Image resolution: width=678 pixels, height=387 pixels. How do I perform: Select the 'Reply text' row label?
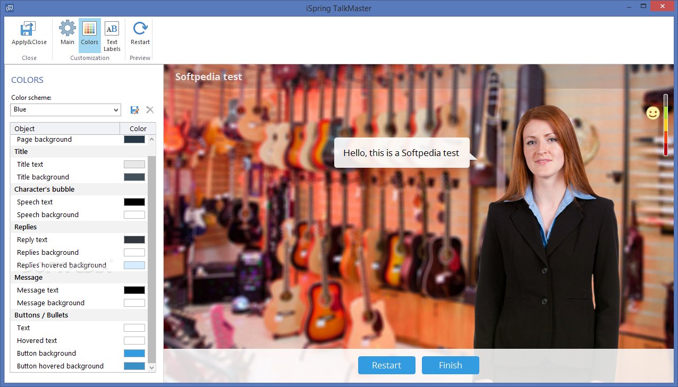click(32, 240)
